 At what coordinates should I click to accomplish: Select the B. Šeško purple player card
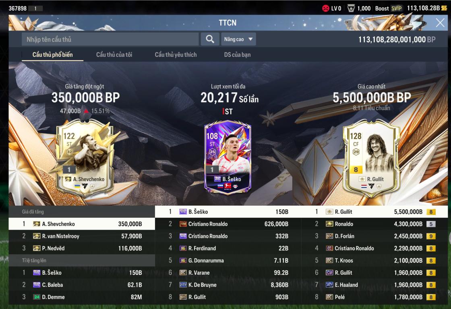coord(228,159)
